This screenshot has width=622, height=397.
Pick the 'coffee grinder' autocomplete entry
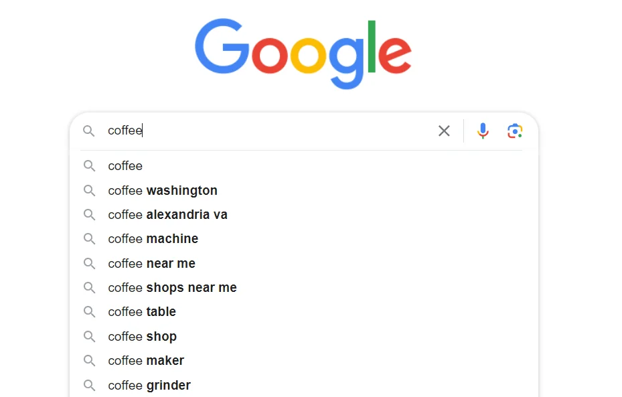tap(149, 385)
